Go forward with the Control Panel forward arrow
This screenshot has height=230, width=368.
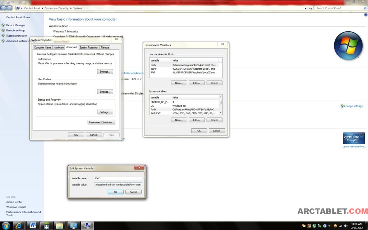click(x=9, y=8)
